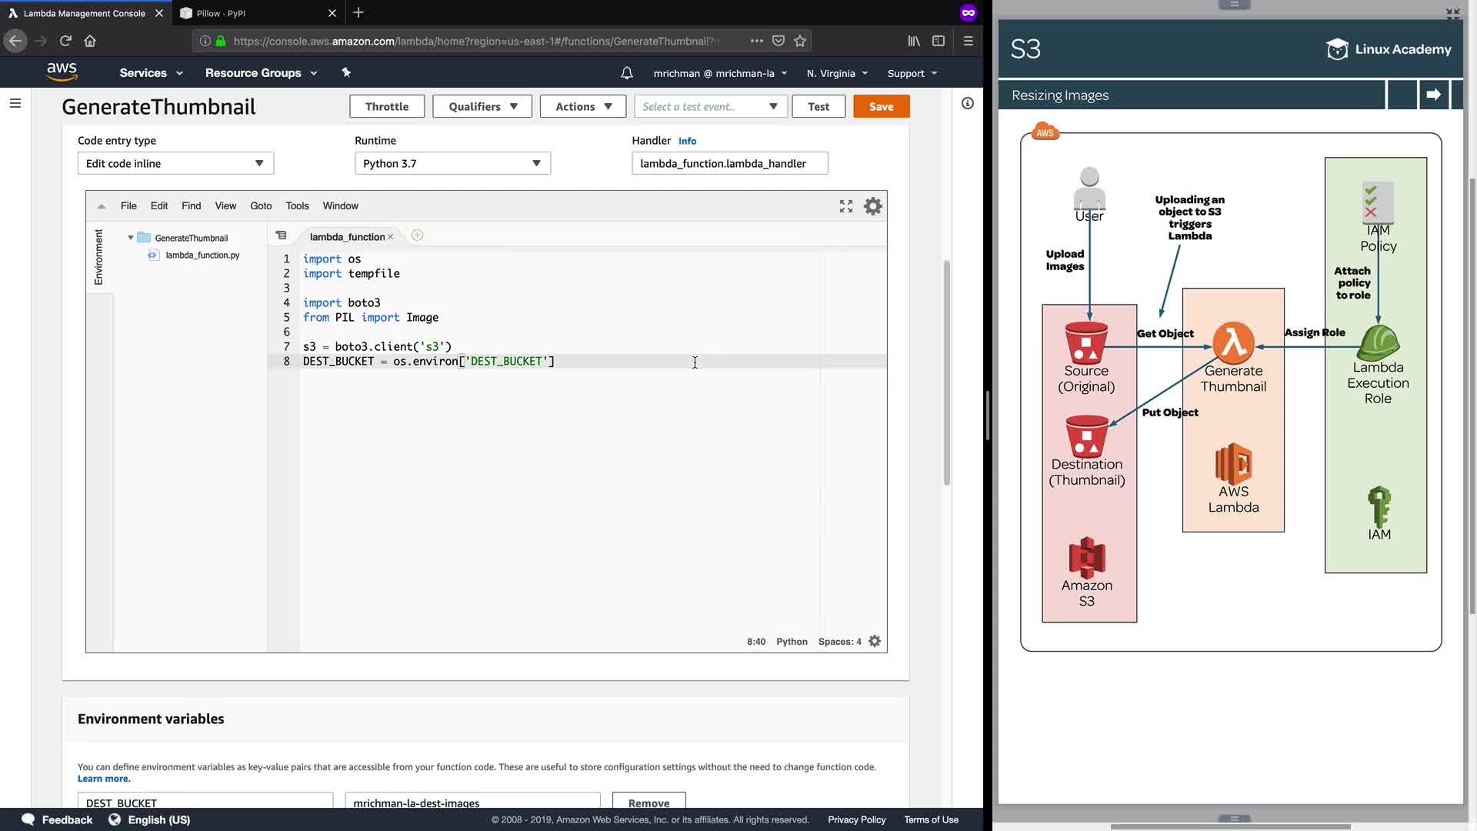Screen dimensions: 1477x831
Task: Click the AWS logo home icon
Action: click(62, 72)
